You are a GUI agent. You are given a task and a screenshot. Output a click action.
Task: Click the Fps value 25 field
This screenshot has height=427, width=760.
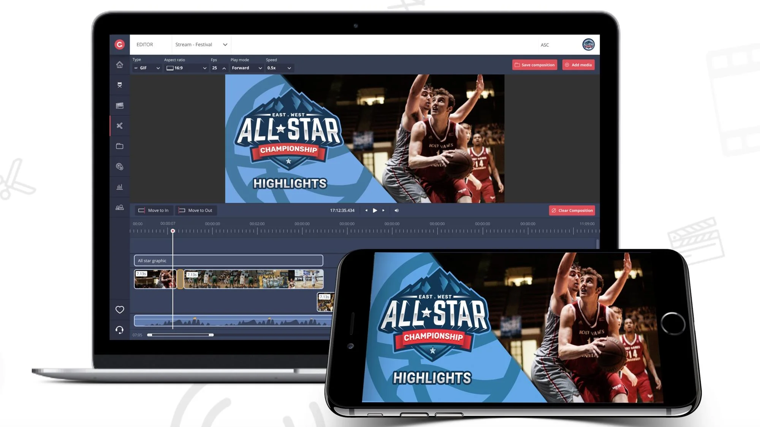point(215,68)
